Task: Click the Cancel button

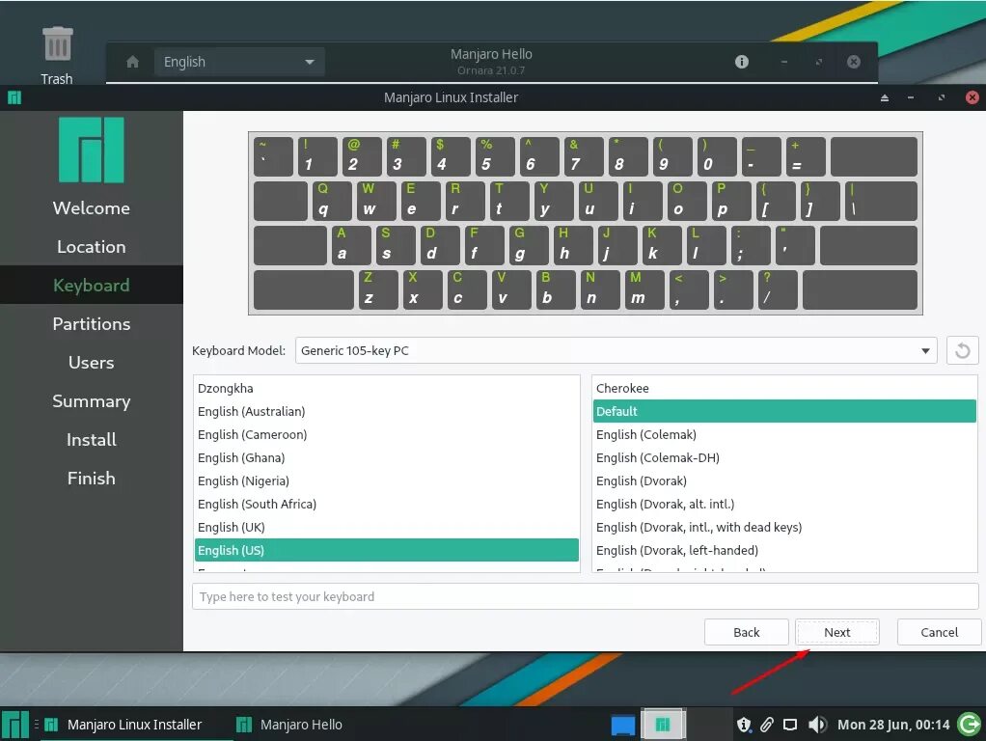Action: (940, 632)
